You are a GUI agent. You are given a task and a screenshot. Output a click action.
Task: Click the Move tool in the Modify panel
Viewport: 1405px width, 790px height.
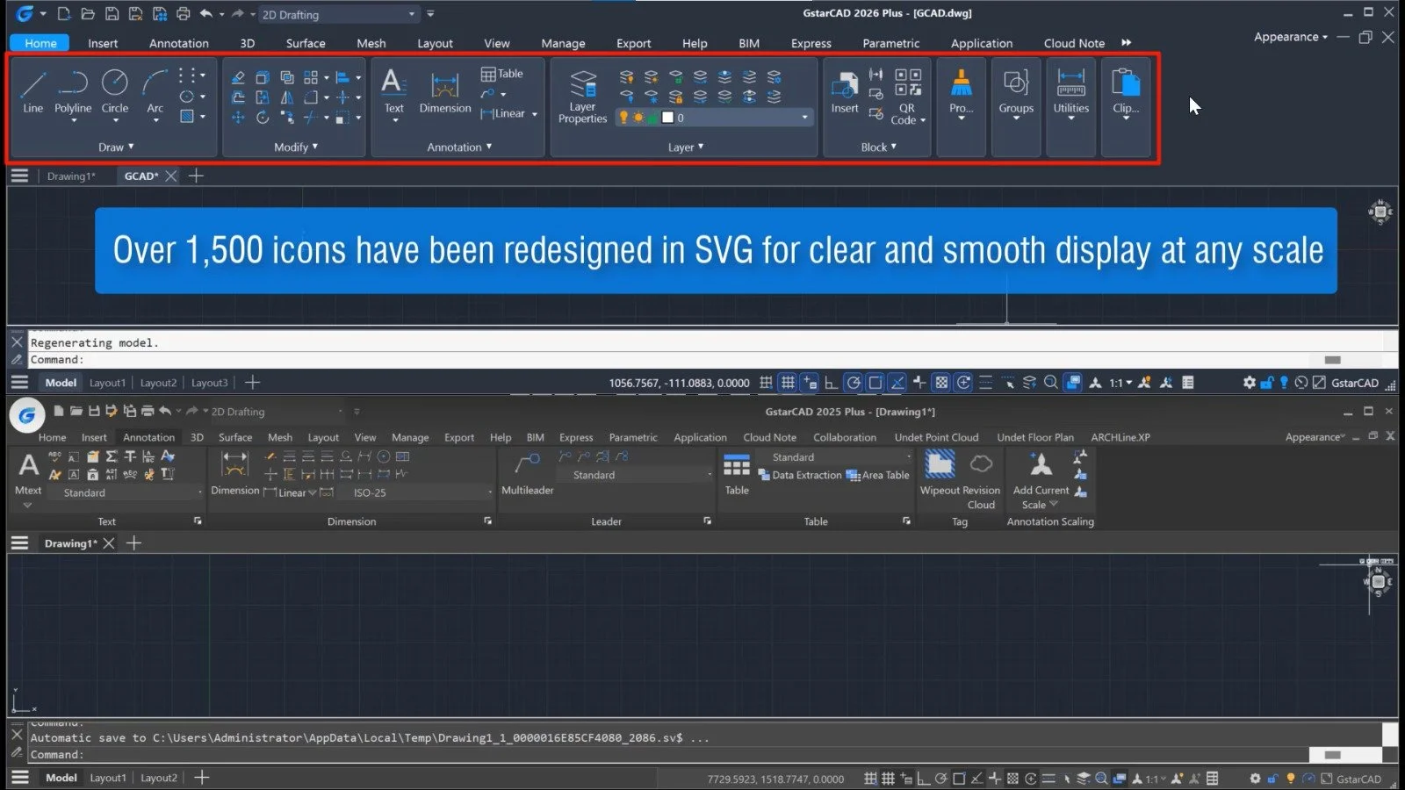coord(238,117)
